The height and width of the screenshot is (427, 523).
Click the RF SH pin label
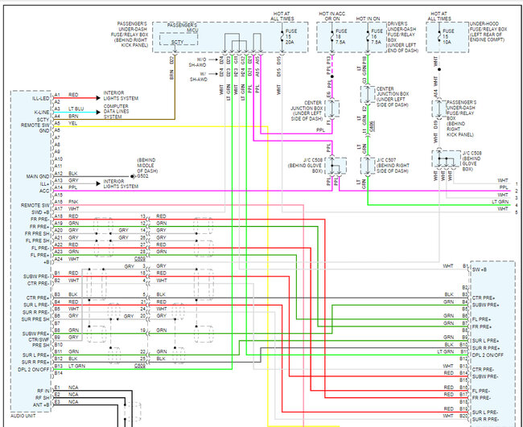tap(43, 398)
